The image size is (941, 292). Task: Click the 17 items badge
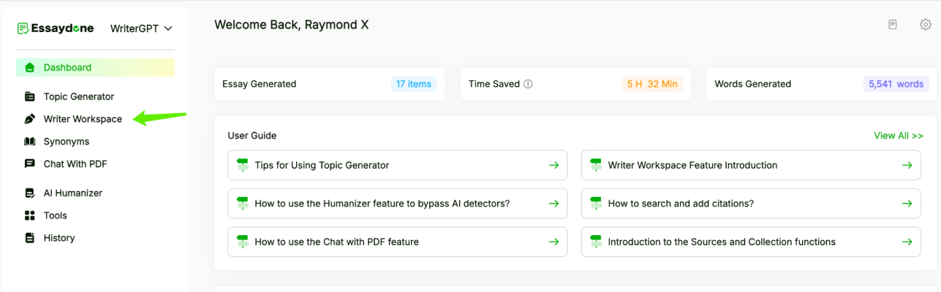coord(414,84)
